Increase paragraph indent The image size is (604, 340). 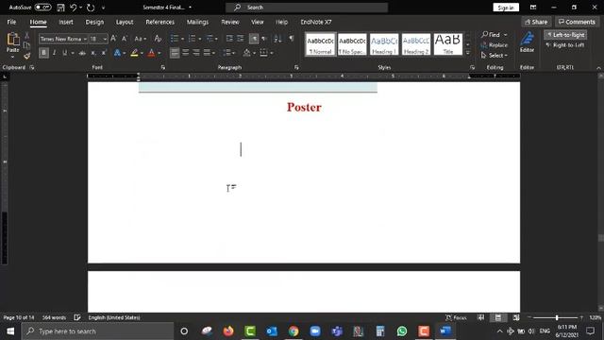[x=241, y=39]
